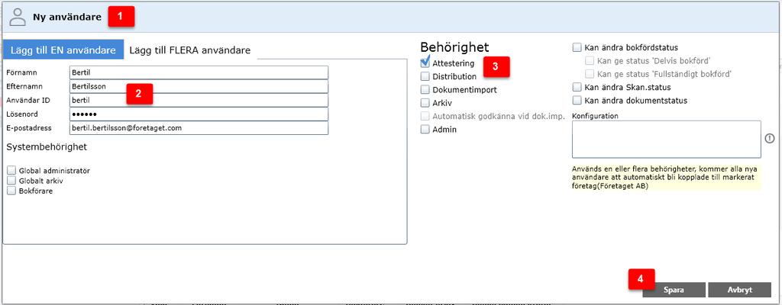Screen dimensions: 782x305
Task: Click the exclamation info icon beside Konfiguration
Action: 770,139
